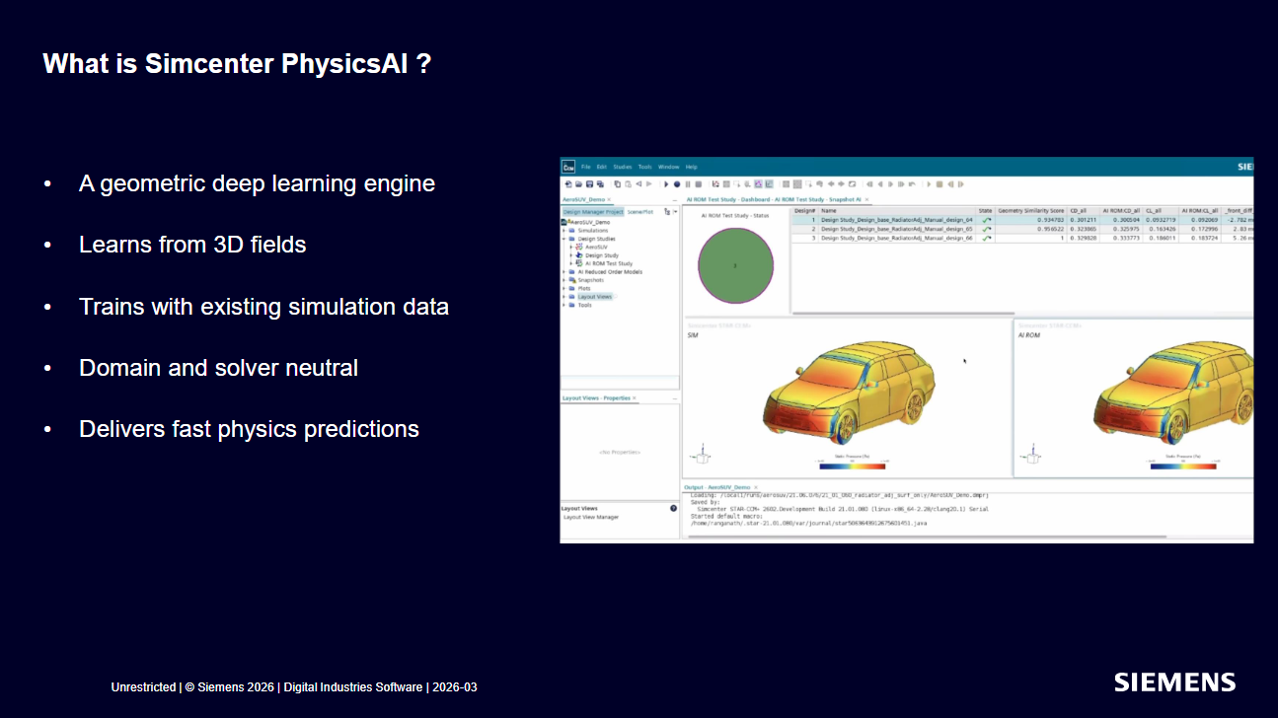Click the green check state icon for design 64
This screenshot has height=718, width=1278.
click(986, 220)
